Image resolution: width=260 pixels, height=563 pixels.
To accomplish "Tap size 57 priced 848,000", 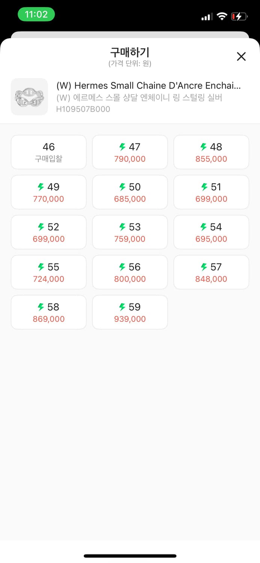I will click(211, 272).
